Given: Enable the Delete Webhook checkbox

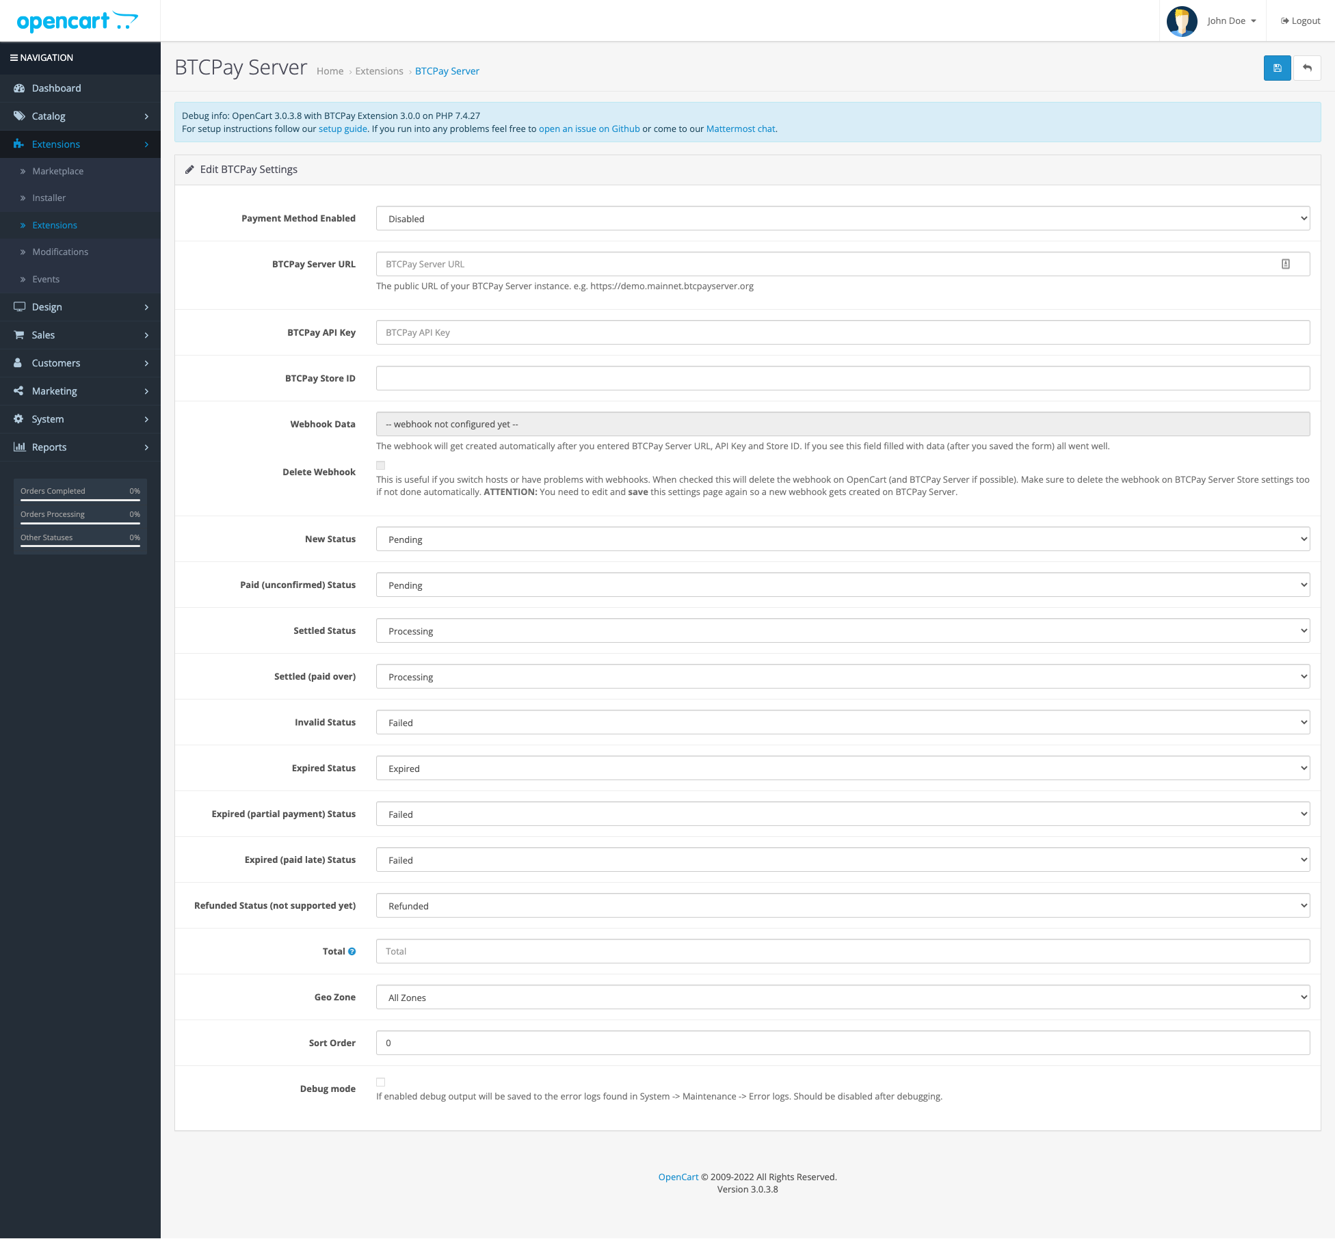Looking at the screenshot, I should 380,465.
